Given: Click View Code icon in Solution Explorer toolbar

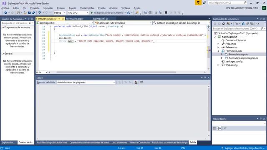Looking at the screenshot, I should (258, 24).
